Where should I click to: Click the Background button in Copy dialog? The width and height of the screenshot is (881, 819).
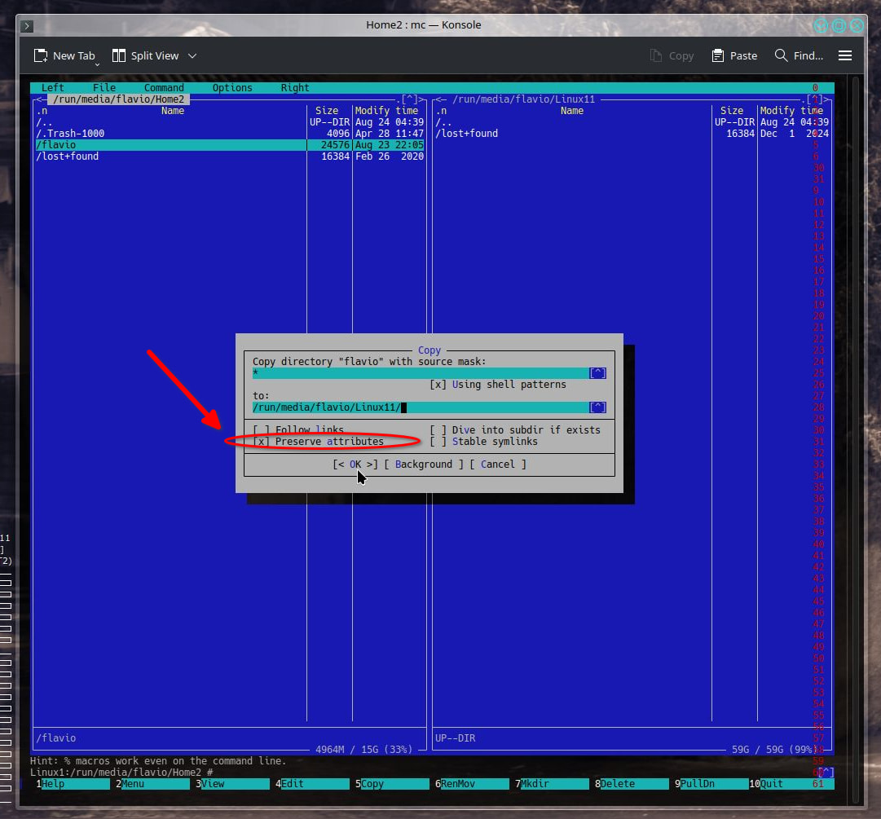point(423,465)
